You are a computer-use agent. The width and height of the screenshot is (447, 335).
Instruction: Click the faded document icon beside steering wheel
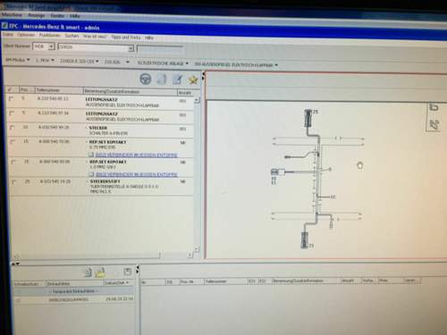pos(161,80)
